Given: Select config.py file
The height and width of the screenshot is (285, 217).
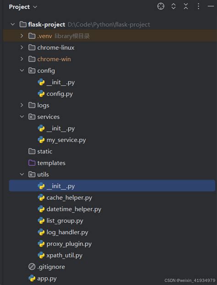Looking at the screenshot, I should (60, 94).
